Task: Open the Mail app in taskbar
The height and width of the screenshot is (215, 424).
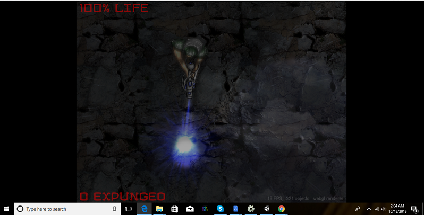Action: [x=190, y=209]
